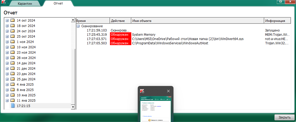Click the not-a-virus:HE... info cell
The height and width of the screenshot is (122, 296).
[x=277, y=39]
